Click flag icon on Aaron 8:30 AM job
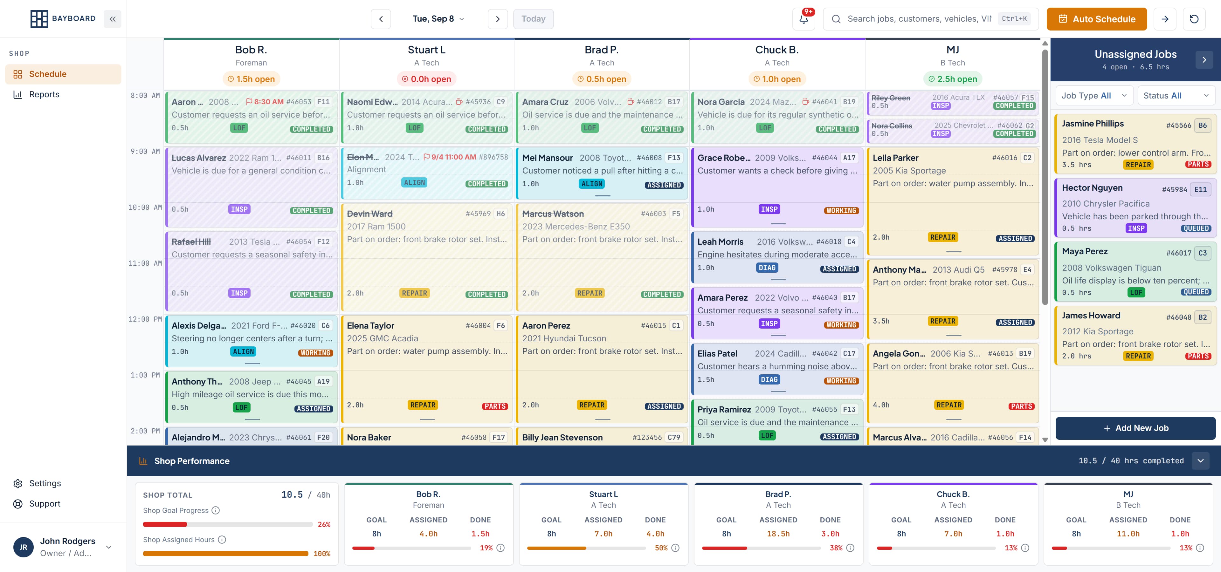This screenshot has height=572, width=1221. click(249, 102)
